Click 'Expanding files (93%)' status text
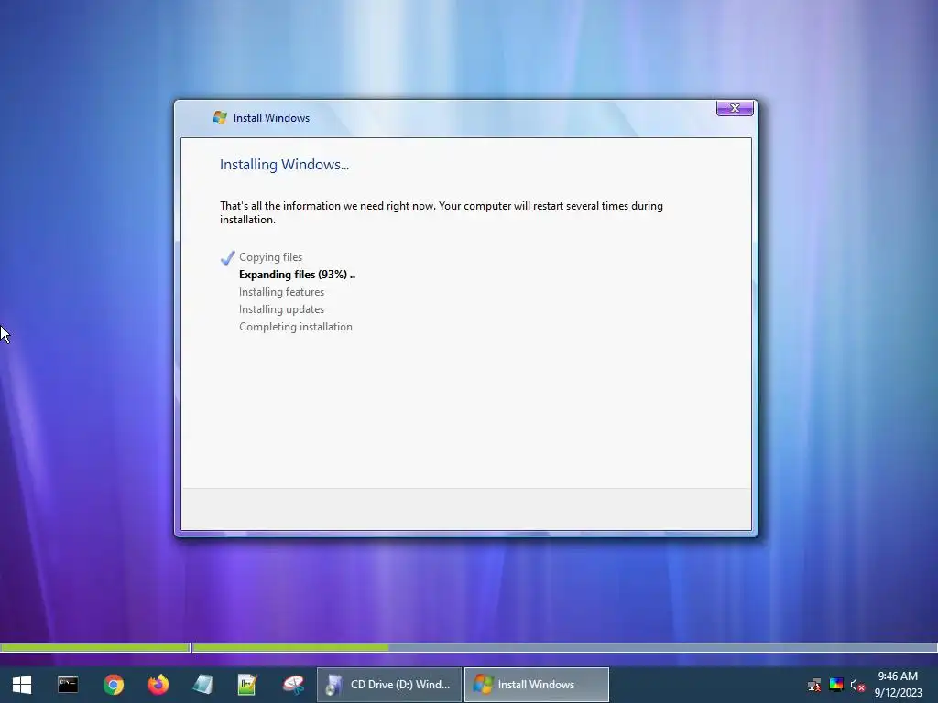The image size is (938, 703). point(297,275)
